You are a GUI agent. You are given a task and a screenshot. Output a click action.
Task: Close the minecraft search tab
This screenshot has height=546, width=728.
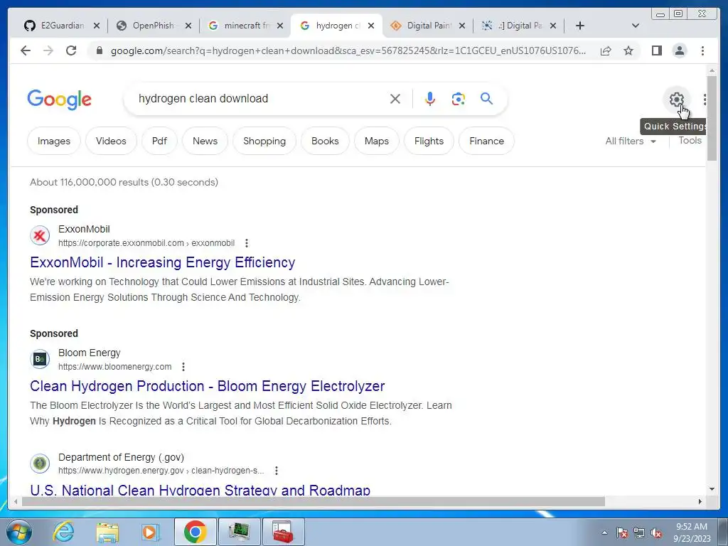[280, 26]
